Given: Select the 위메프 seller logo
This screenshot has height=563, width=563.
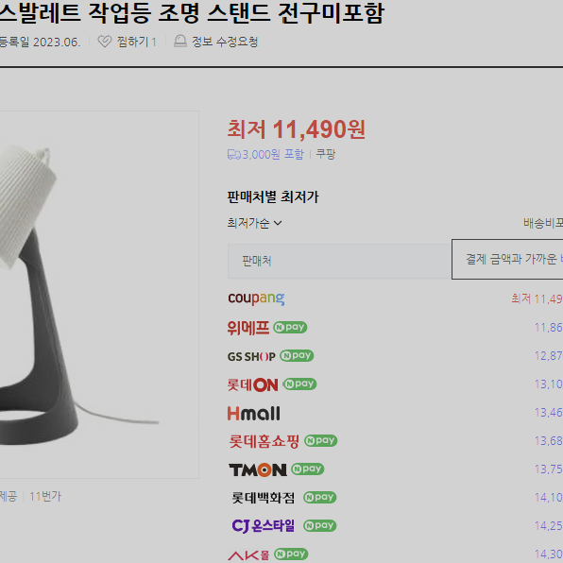Looking at the screenshot, I should (x=248, y=328).
